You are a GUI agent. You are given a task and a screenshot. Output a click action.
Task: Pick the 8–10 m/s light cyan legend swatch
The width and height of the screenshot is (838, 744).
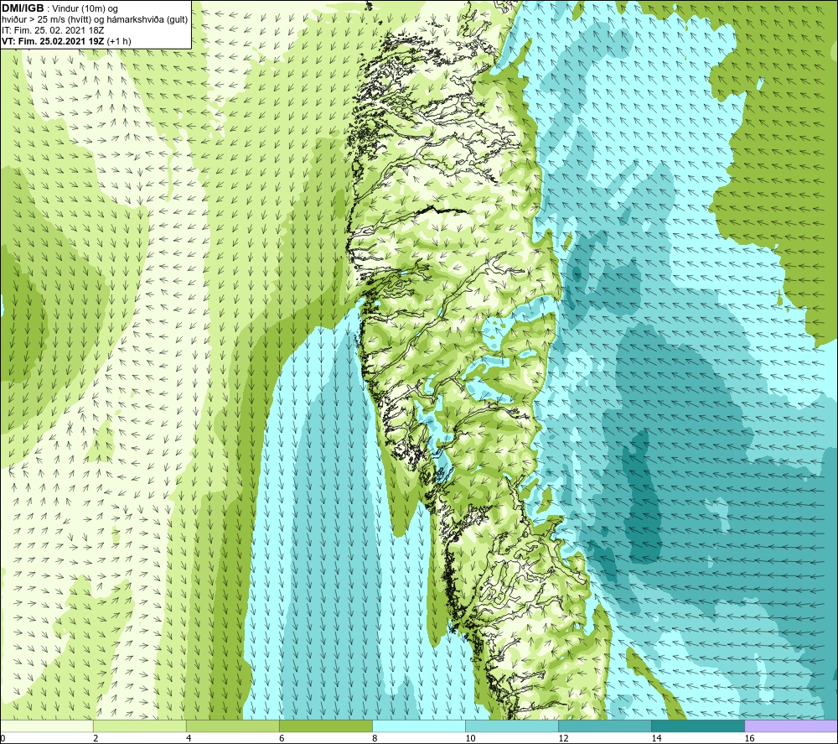pos(419,726)
